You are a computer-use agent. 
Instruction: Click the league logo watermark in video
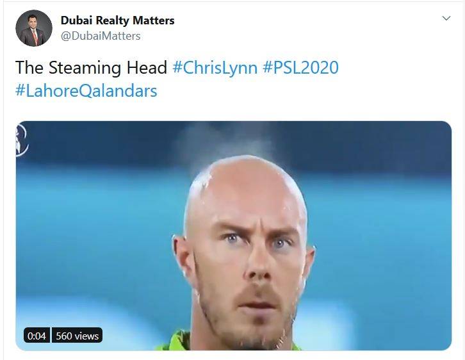[x=21, y=140]
